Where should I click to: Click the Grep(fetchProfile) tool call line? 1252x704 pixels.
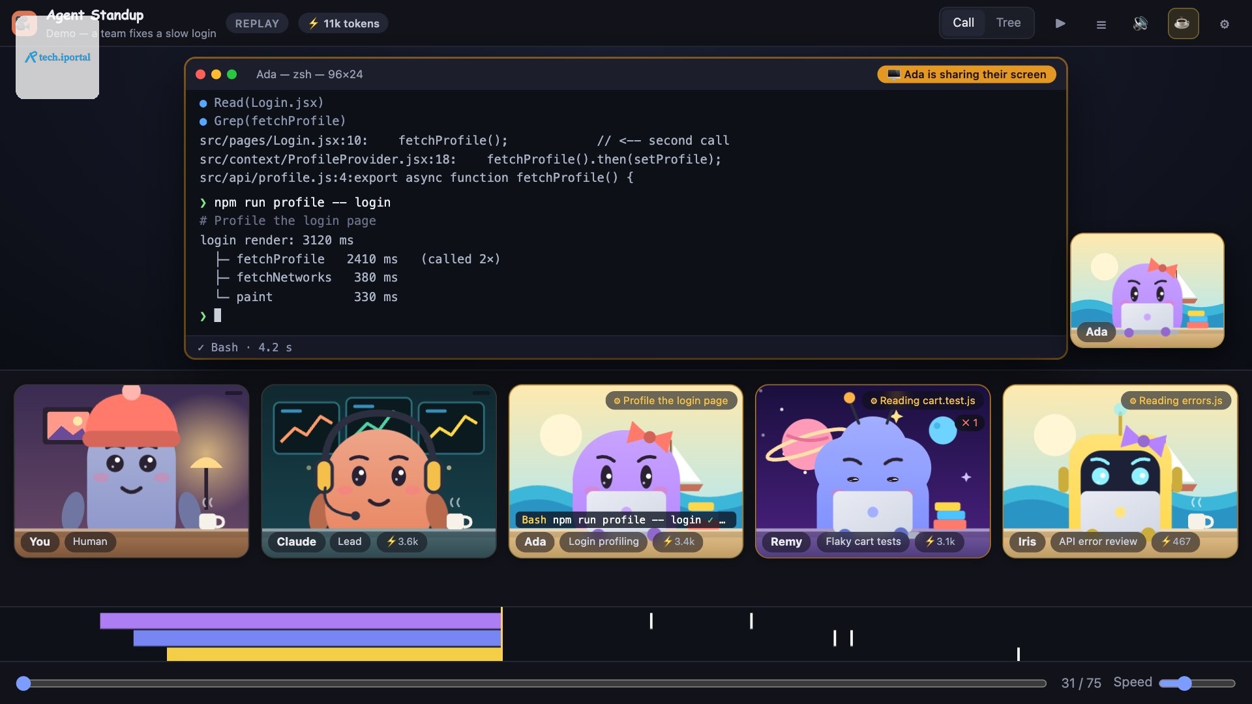tap(272, 121)
